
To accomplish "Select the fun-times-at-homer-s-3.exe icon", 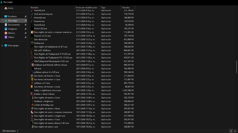I will (32, 76).
